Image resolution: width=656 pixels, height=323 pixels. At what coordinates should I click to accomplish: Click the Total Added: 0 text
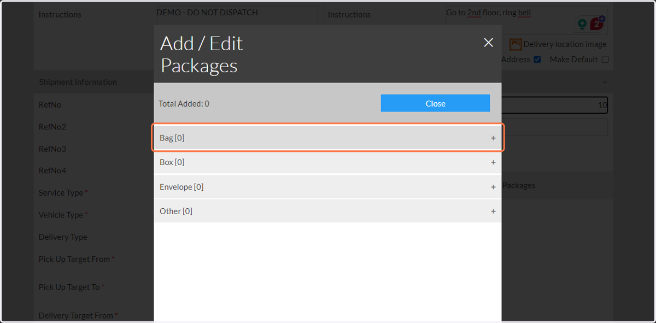[184, 103]
